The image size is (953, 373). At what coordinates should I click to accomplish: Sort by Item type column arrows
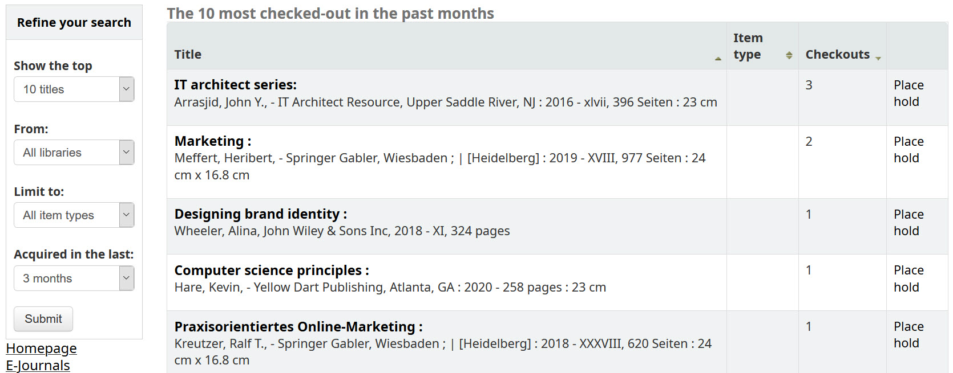click(x=789, y=55)
